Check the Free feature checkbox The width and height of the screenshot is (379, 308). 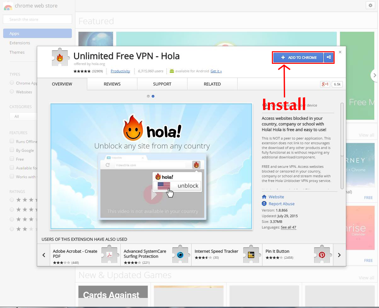[12, 159]
